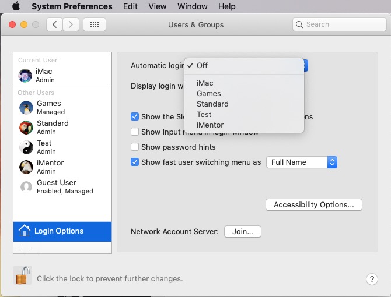
Task: Click the iMentor eagle avatar
Action: 26,167
